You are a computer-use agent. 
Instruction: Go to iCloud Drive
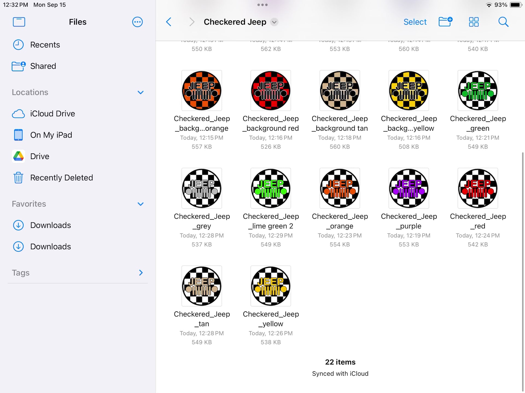(52, 114)
